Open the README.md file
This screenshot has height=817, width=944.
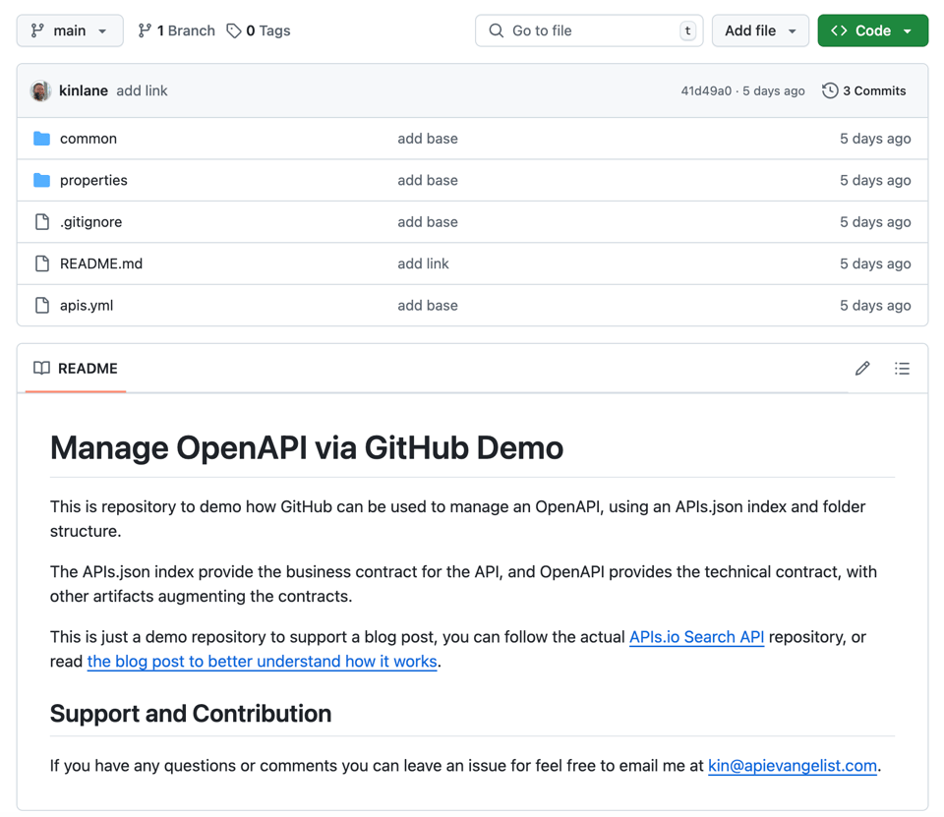pyautogui.click(x=101, y=263)
